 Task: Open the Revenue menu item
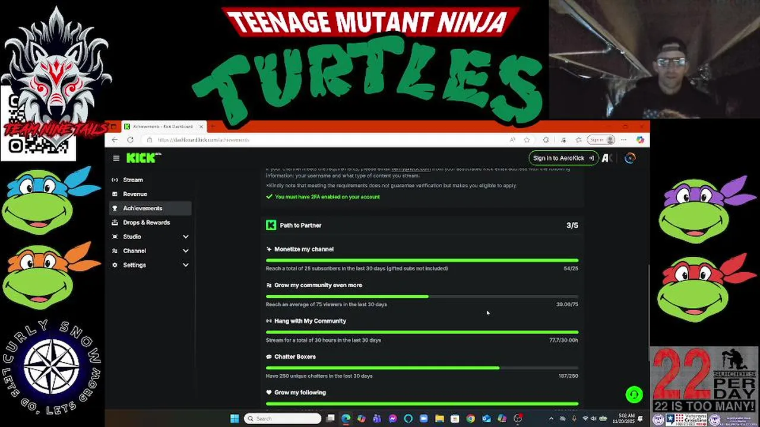point(151,194)
